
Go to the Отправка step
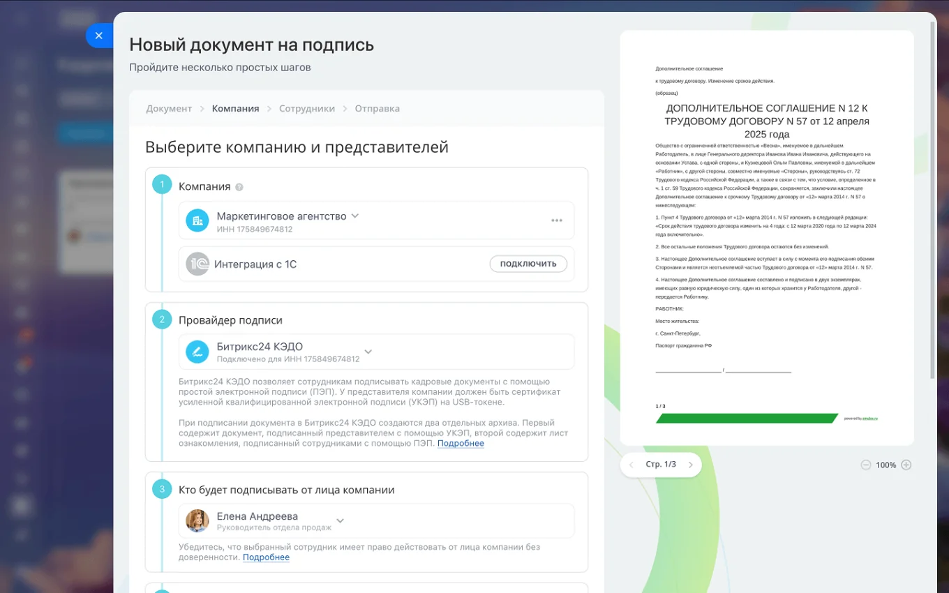377,109
